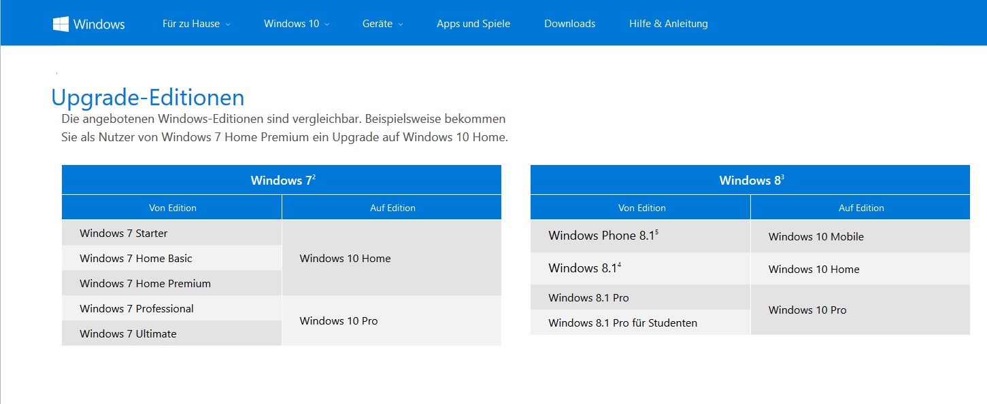This screenshot has height=404, width=987.
Task: Expand the Windows 10 dropdown chevron
Action: pos(327,24)
